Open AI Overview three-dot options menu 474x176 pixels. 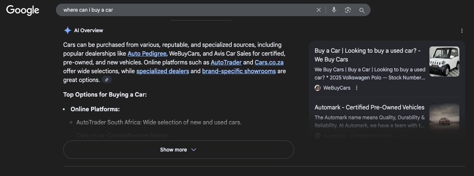click(462, 31)
